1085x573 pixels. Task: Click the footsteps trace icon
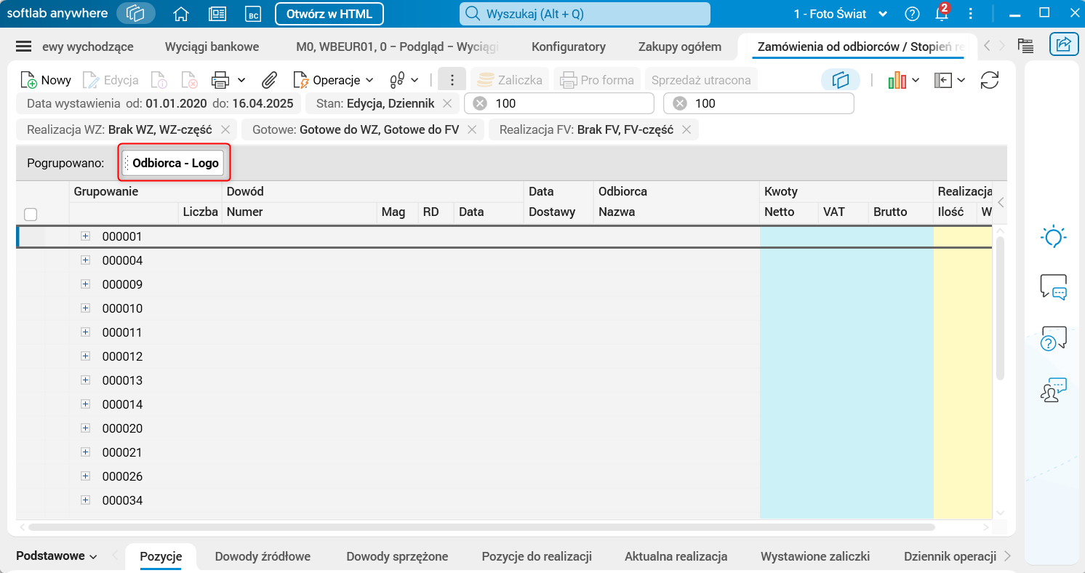click(x=397, y=80)
